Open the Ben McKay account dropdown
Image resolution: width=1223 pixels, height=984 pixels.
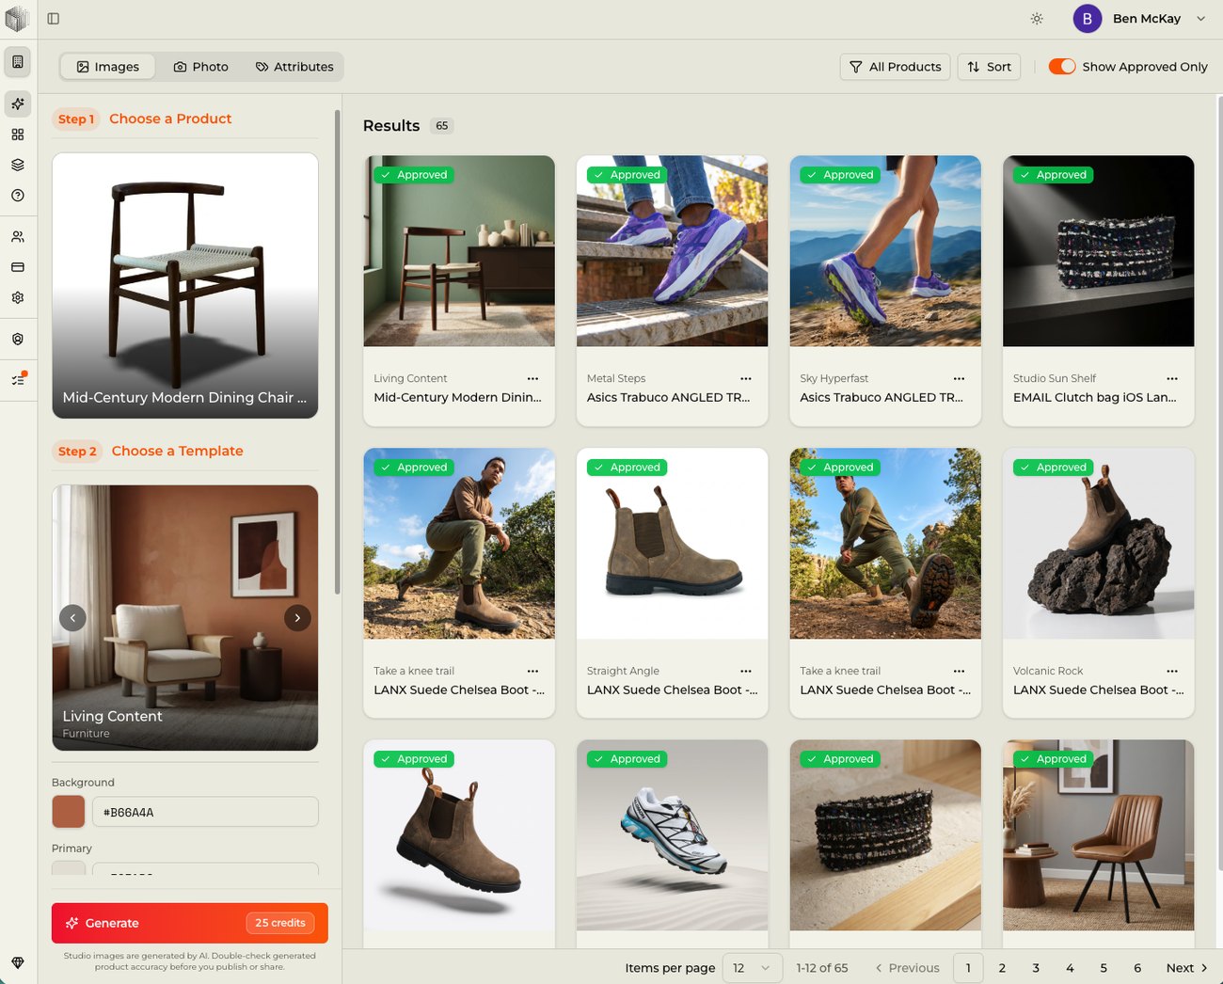coord(1140,19)
